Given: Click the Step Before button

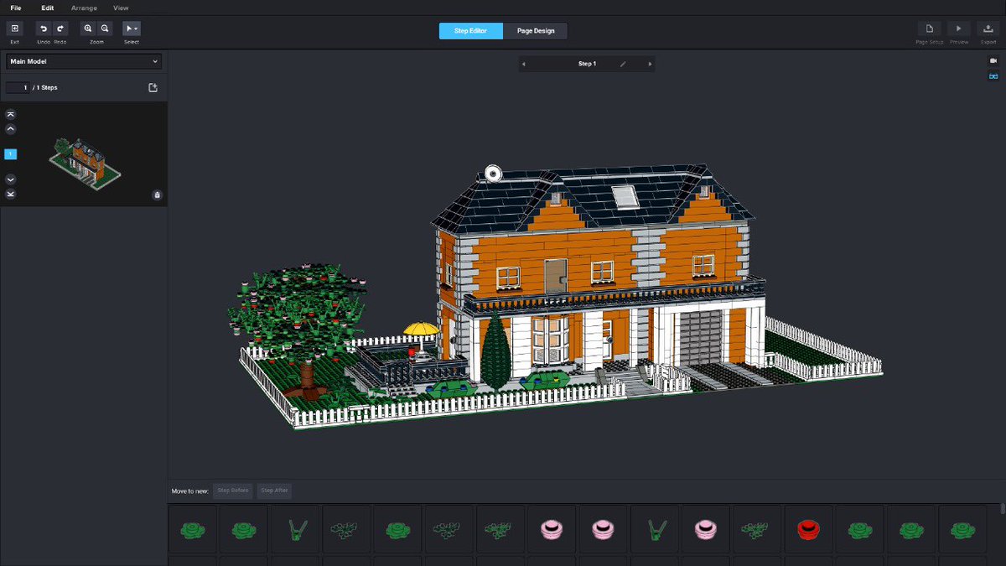Looking at the screenshot, I should tap(233, 491).
